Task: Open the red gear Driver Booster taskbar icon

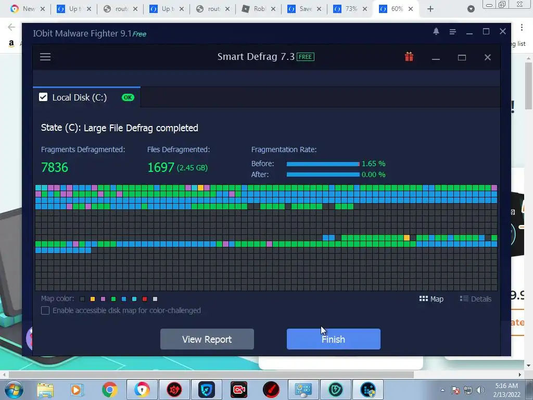Action: [x=174, y=390]
